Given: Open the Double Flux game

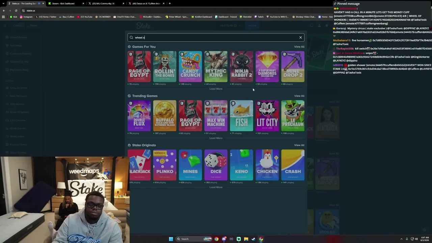Looking at the screenshot, I should pos(139,116).
